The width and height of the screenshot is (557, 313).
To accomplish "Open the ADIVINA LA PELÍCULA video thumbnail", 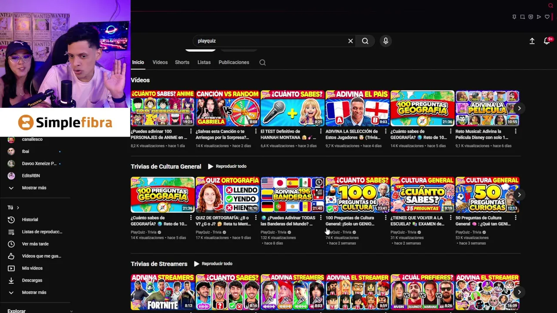I will click(x=487, y=108).
